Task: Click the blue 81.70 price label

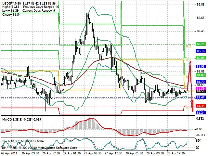Action: pos(201,82)
